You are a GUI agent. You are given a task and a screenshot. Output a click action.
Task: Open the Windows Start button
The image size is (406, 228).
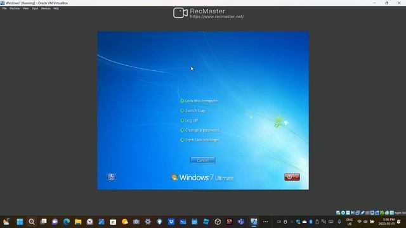(x=20, y=222)
